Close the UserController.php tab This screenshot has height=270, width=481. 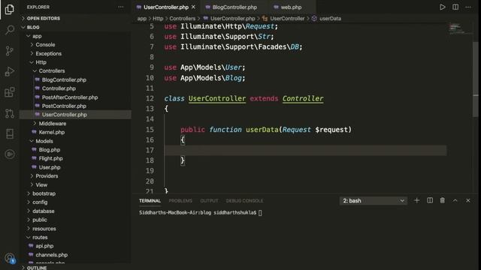[x=193, y=7]
